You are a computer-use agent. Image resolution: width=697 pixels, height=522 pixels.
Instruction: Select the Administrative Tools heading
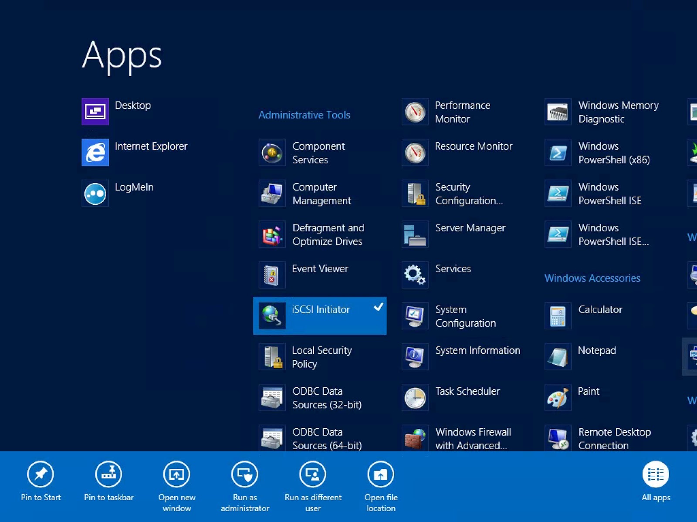tap(304, 115)
